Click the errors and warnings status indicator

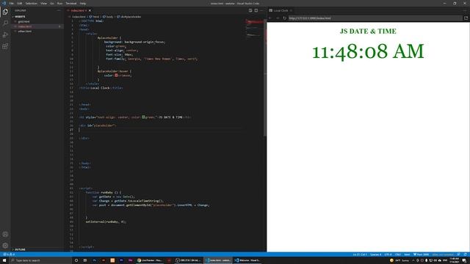coord(9,254)
